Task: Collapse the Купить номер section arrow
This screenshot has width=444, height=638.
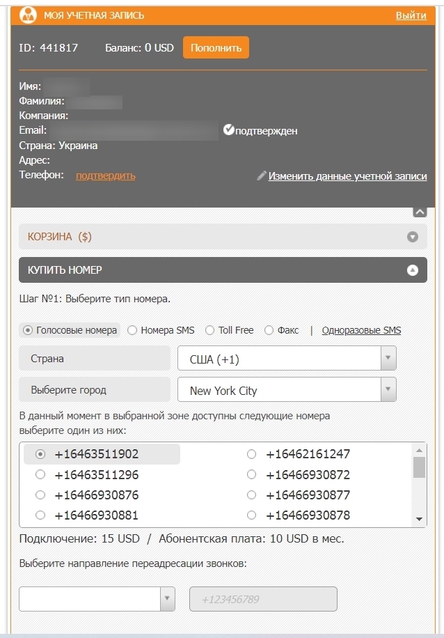Action: coord(413,270)
